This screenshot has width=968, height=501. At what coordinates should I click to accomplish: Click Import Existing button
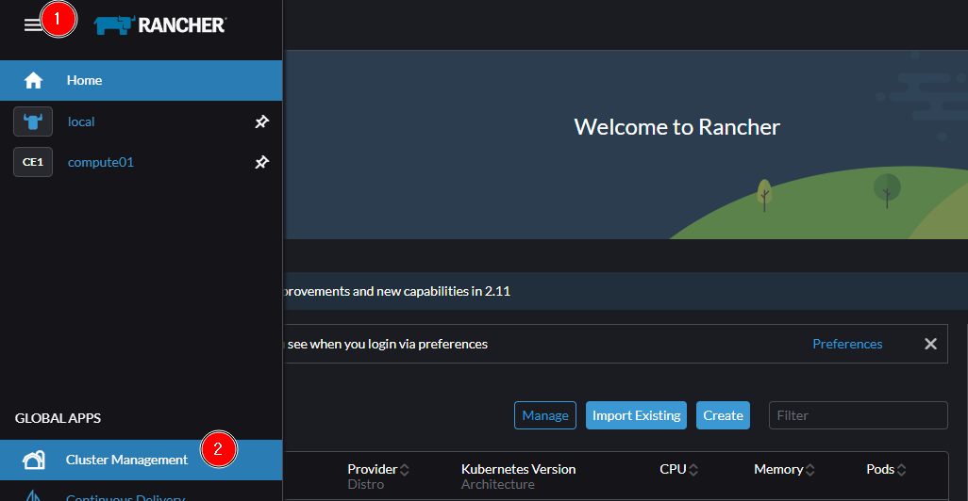[x=636, y=415]
